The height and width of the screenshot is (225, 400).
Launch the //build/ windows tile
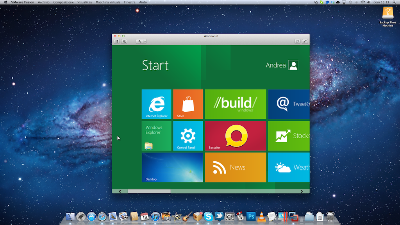click(x=236, y=104)
